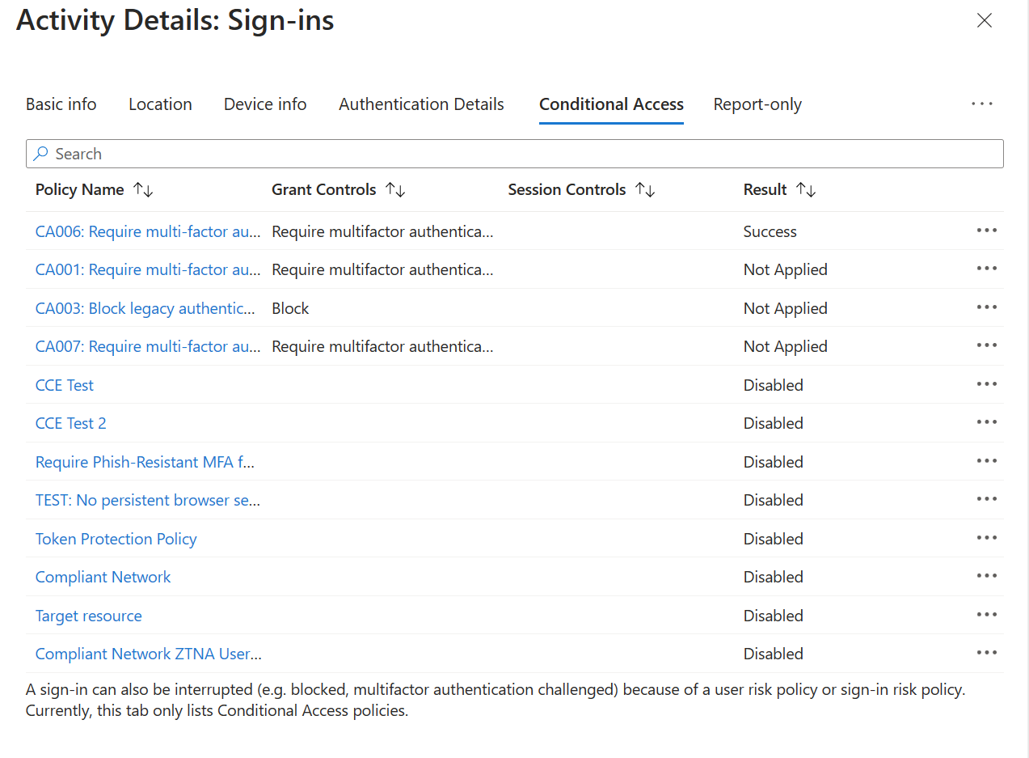
Task: Open ellipsis menu for CA006 policy row
Action: (986, 231)
